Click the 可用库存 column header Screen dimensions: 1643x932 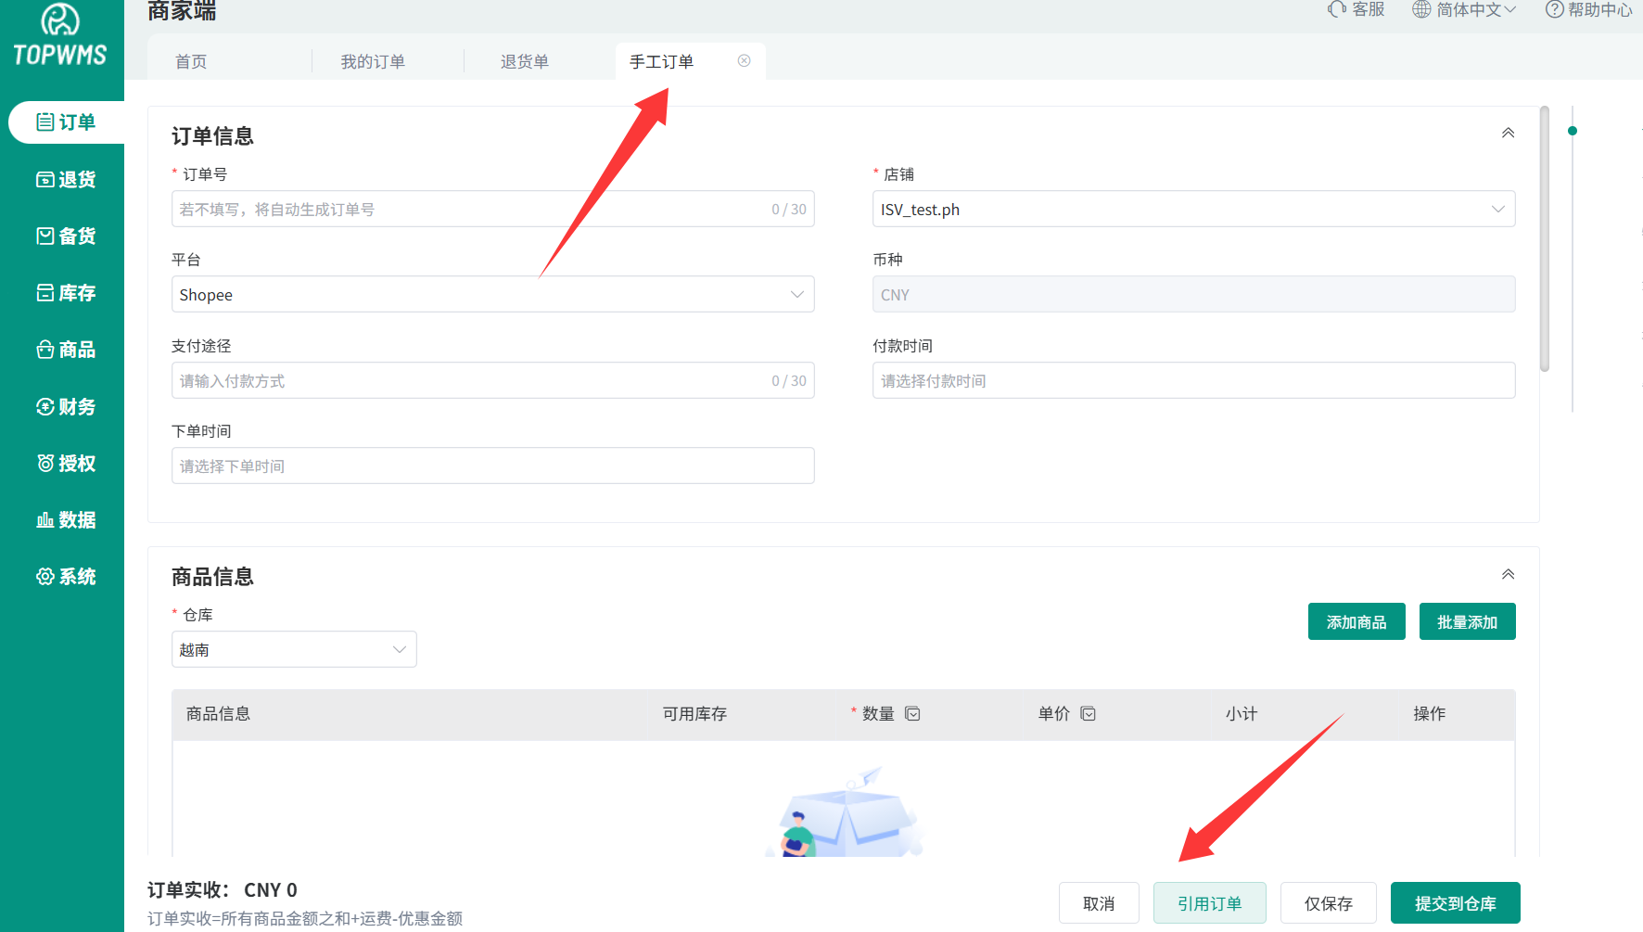point(694,713)
